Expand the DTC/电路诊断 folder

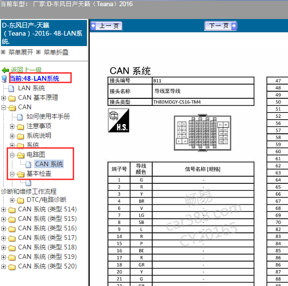pos(12,200)
